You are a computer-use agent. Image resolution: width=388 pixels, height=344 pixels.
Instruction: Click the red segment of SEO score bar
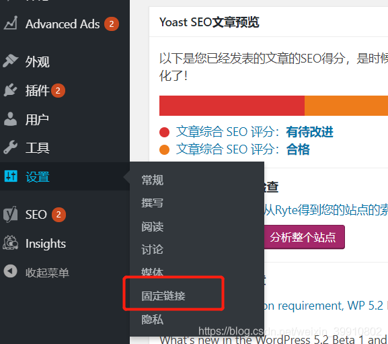(x=232, y=106)
